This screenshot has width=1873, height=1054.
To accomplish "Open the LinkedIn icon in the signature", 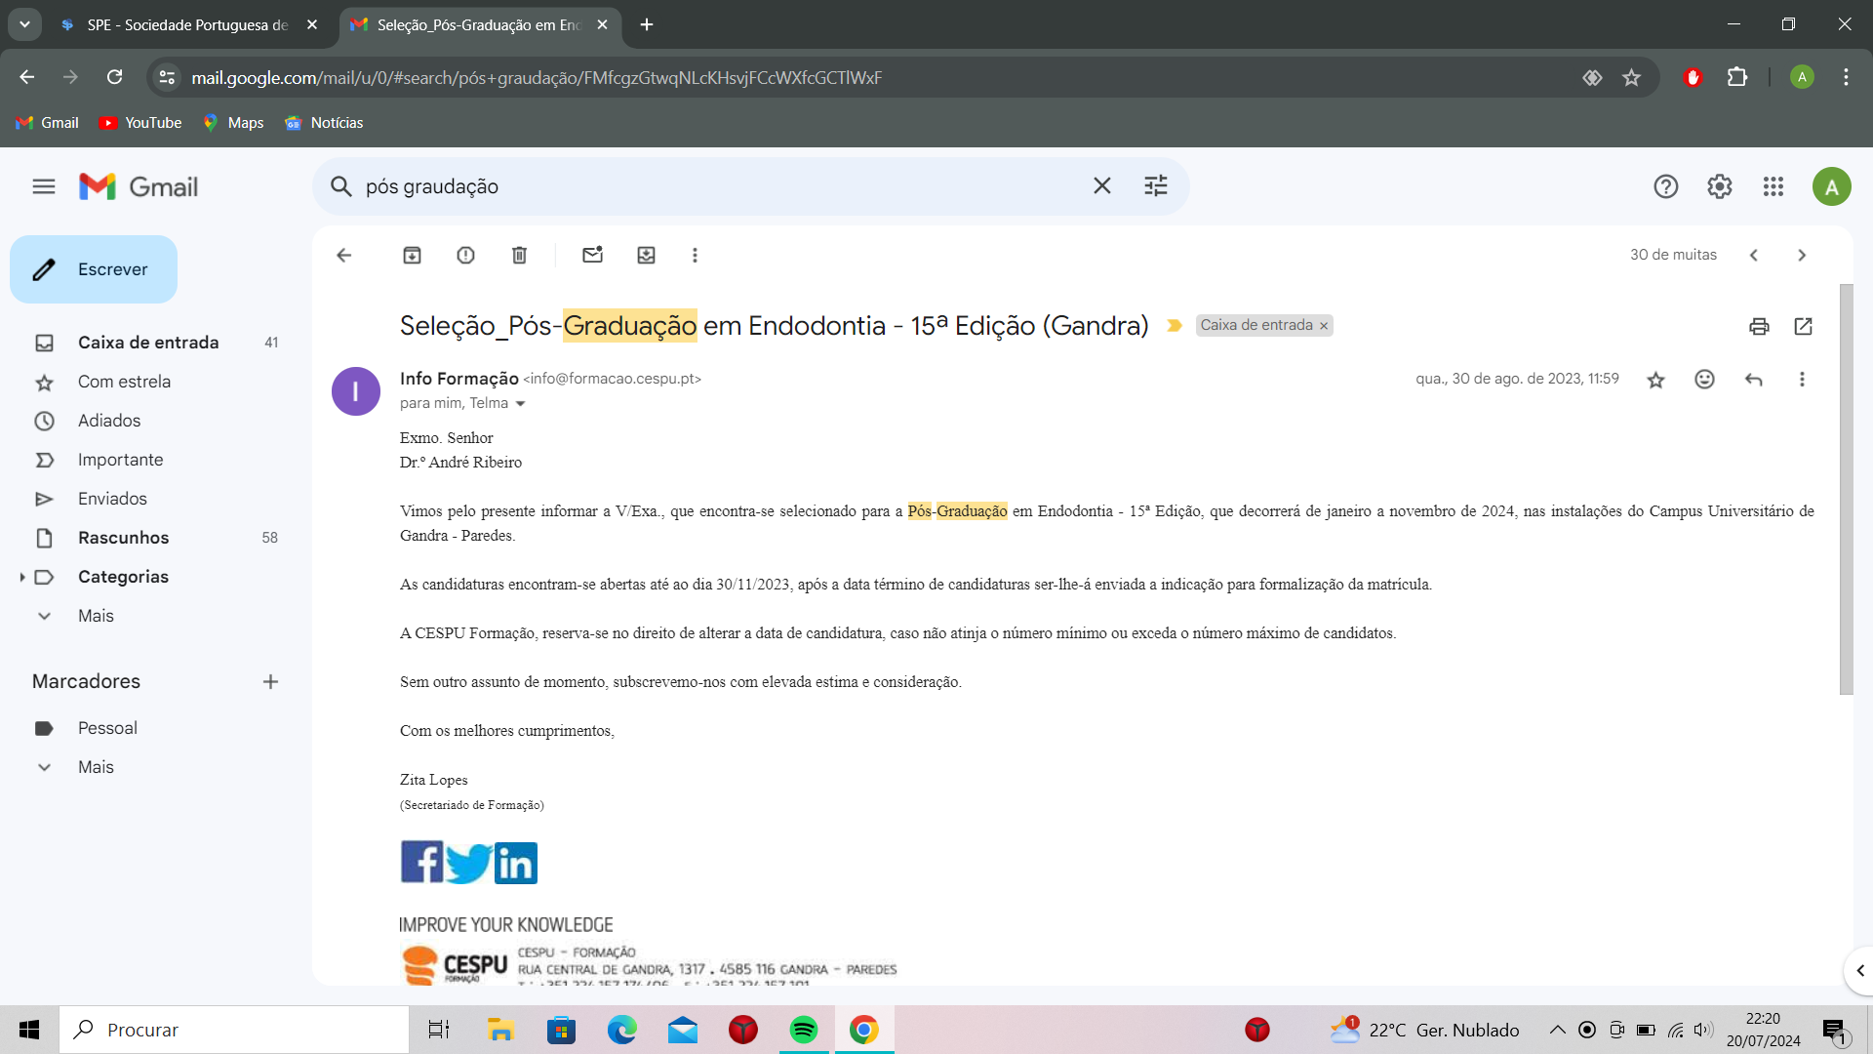I will coord(516,863).
